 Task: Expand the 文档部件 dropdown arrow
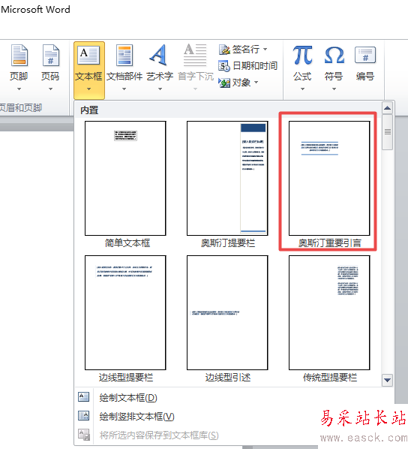click(124, 89)
